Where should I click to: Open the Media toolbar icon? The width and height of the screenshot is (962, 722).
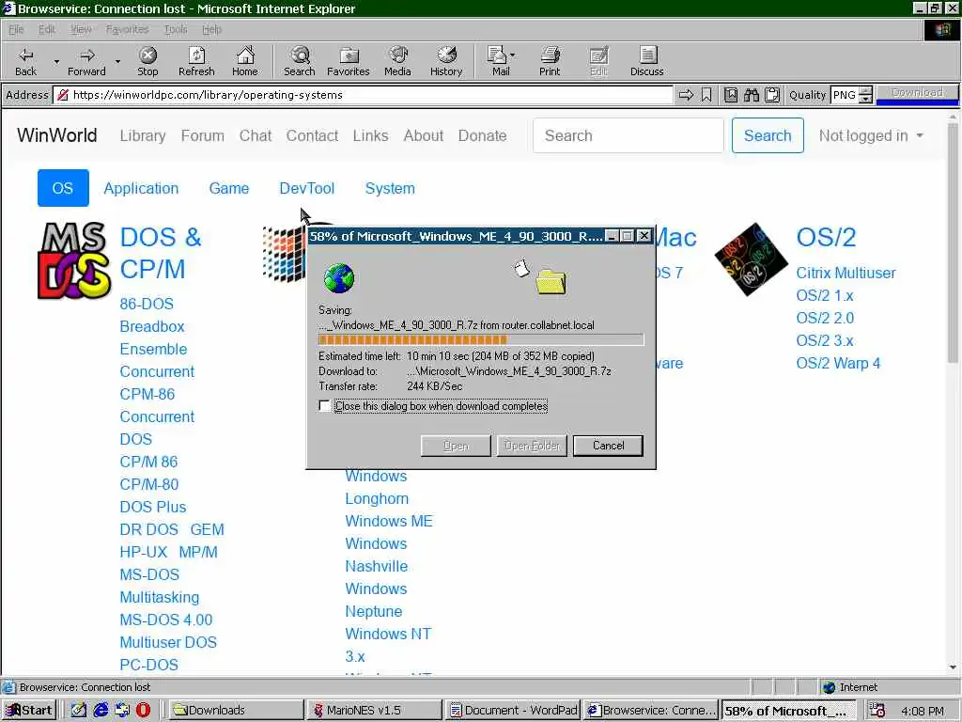pos(397,55)
